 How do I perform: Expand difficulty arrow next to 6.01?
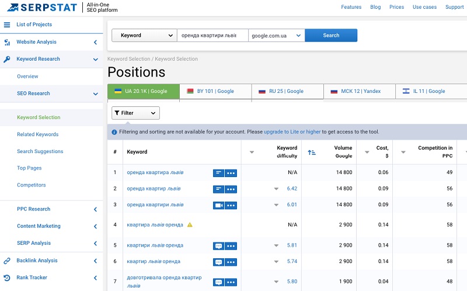[x=276, y=205]
